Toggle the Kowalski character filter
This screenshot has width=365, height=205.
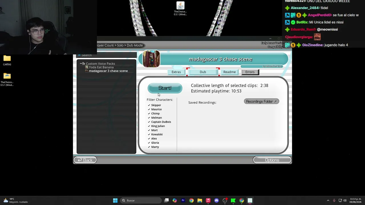(155, 134)
